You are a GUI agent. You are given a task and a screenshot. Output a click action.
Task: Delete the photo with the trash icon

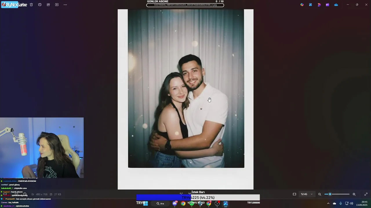coord(31,5)
